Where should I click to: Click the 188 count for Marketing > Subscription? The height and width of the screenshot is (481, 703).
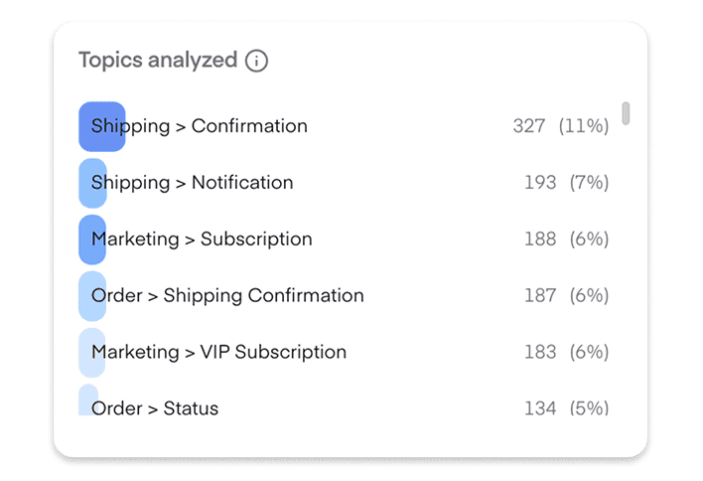click(540, 240)
